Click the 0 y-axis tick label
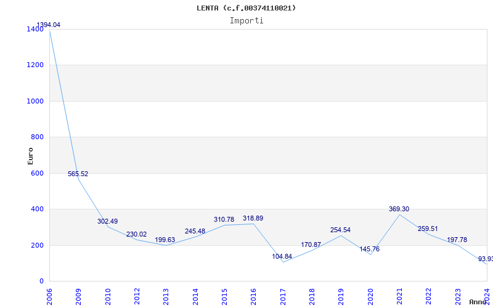Screen dimensions: 493x308 [41, 282]
